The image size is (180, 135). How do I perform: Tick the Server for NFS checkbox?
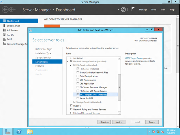[x=78, y=98]
